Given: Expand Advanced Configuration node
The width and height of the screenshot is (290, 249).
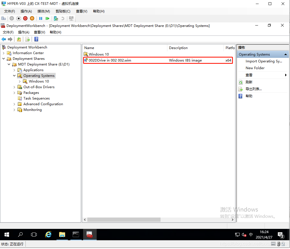Looking at the screenshot, I should tap(14, 104).
